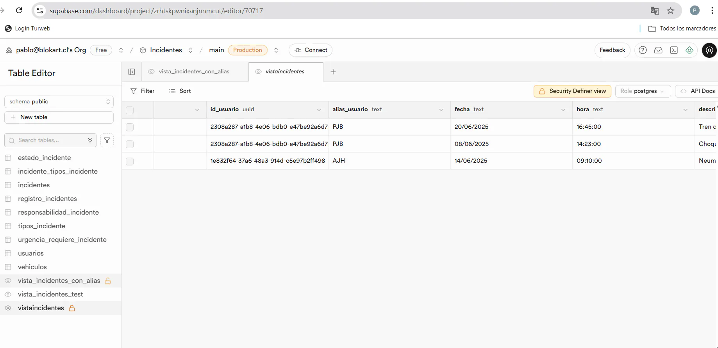Click the filter funnel icon beside table search

pyautogui.click(x=107, y=140)
